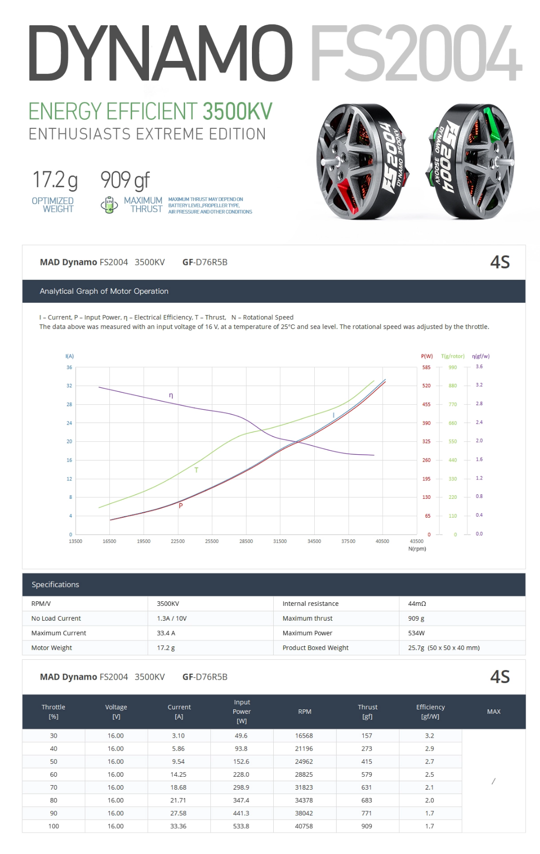Click the Analytical Graph of Motor Operation header

(x=104, y=291)
